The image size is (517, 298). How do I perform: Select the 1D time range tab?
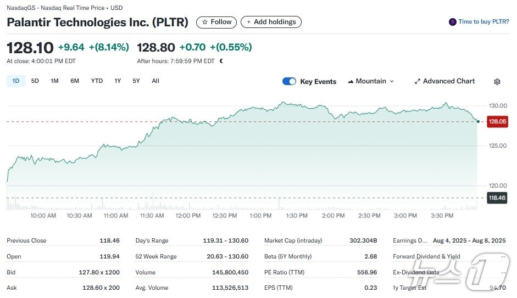coord(16,81)
